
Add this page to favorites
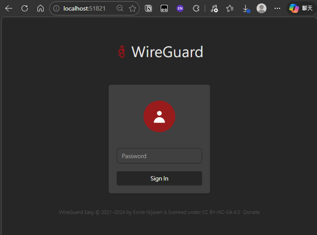[x=132, y=8]
